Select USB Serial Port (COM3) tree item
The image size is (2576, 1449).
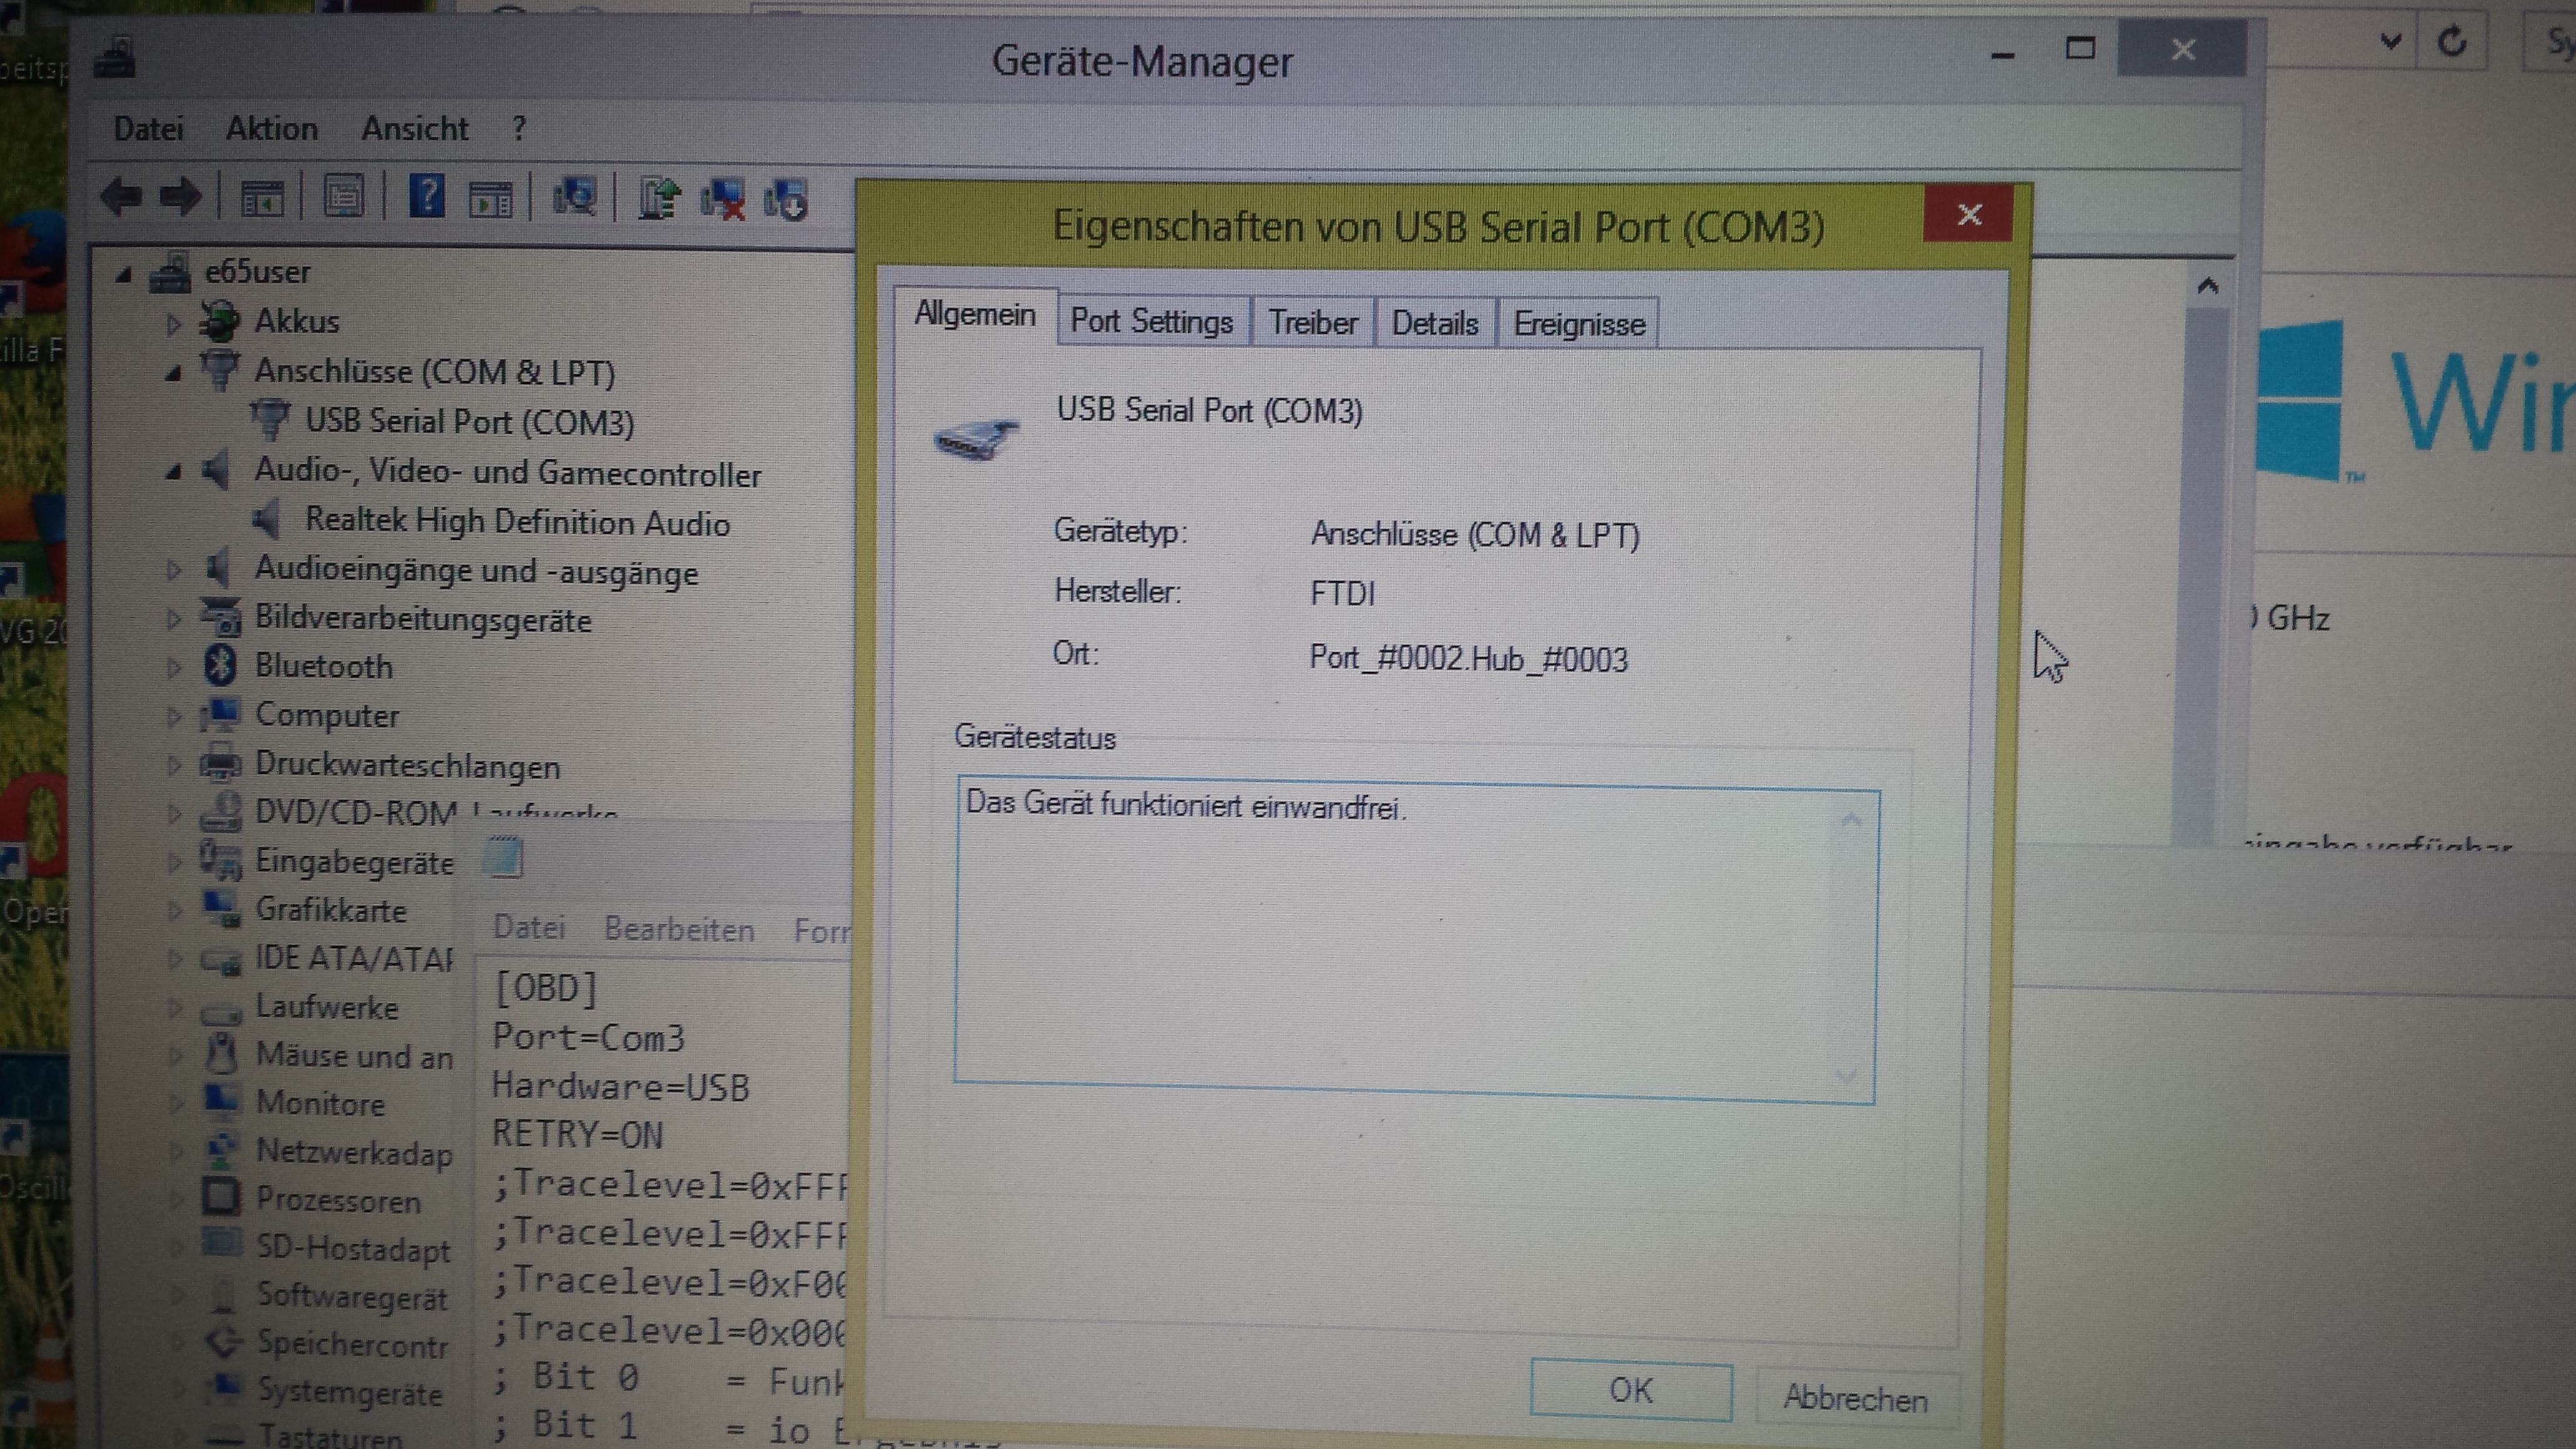pos(469,422)
